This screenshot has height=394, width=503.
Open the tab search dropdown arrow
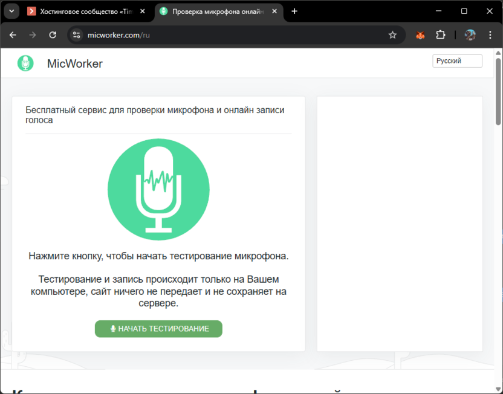(12, 11)
